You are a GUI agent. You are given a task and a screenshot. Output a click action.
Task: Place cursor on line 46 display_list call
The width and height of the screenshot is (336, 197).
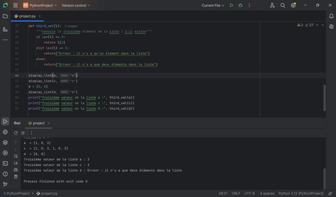pyautogui.click(x=53, y=75)
